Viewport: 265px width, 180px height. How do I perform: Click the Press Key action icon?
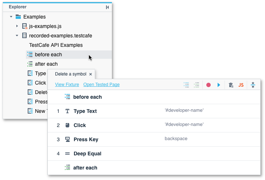67,139
